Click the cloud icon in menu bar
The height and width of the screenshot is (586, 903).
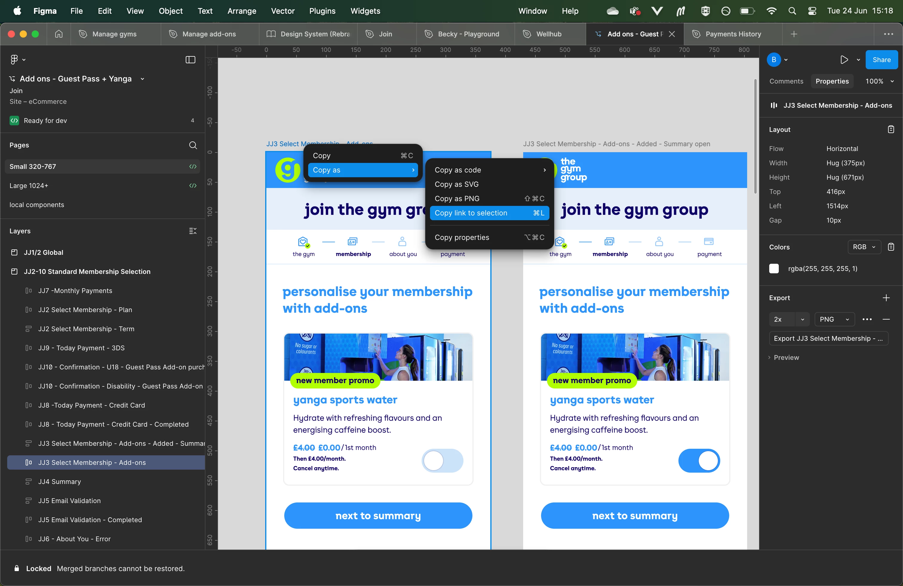pos(612,11)
